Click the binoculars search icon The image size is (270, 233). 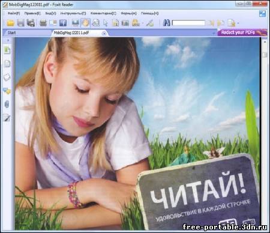click(166, 23)
